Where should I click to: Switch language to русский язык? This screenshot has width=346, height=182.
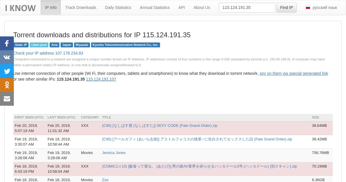click(321, 8)
